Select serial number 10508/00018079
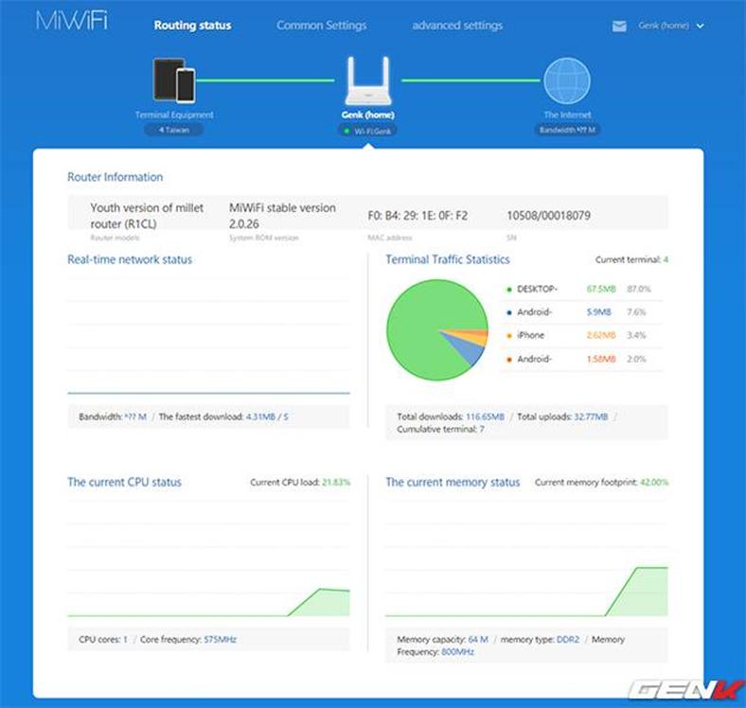The height and width of the screenshot is (708, 746). [548, 216]
